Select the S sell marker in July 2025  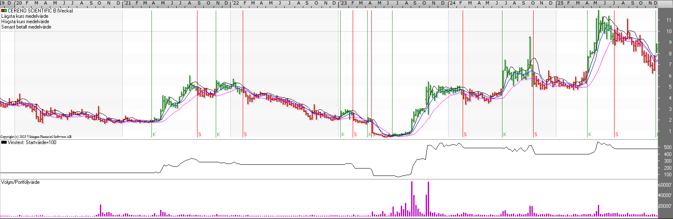617,135
